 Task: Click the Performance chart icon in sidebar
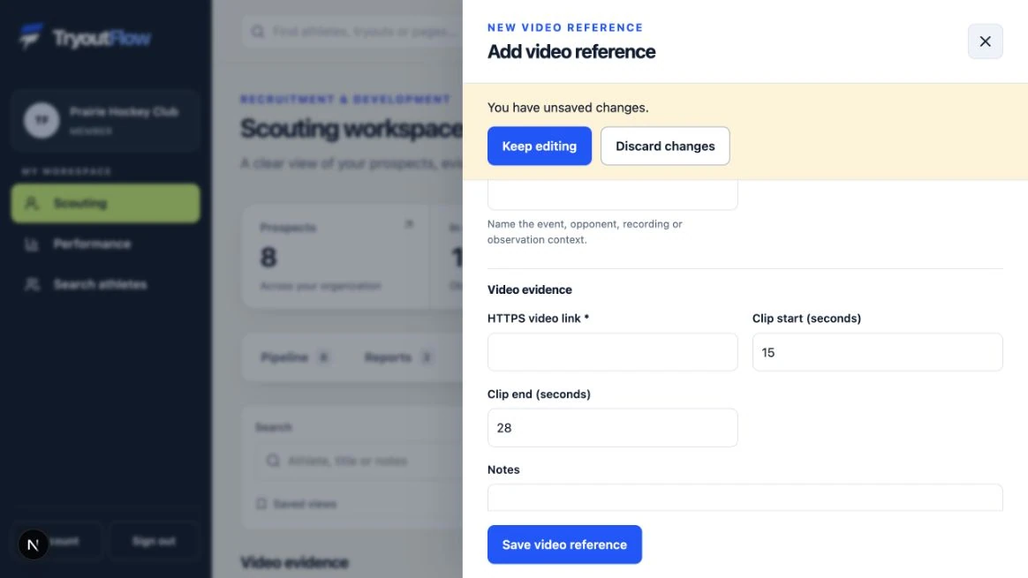pos(32,244)
